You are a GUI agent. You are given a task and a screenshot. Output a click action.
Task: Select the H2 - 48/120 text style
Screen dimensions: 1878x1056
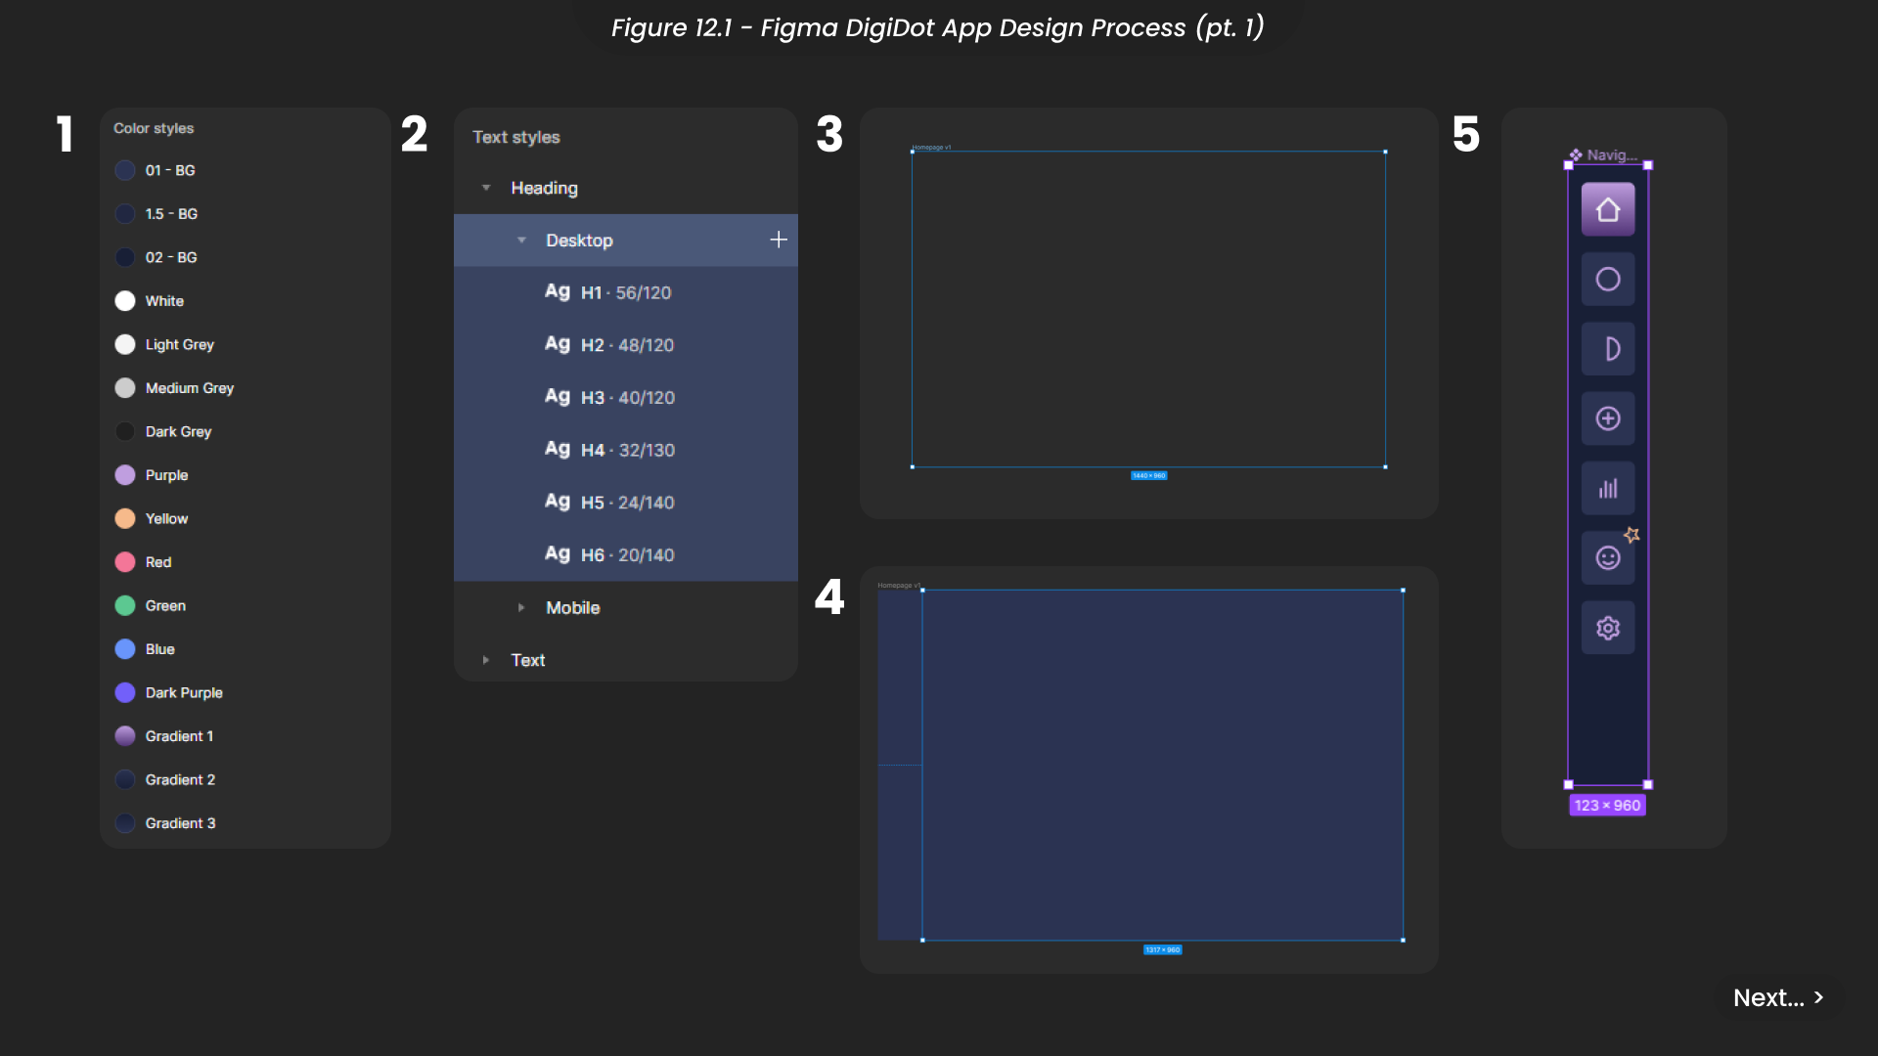click(x=626, y=345)
